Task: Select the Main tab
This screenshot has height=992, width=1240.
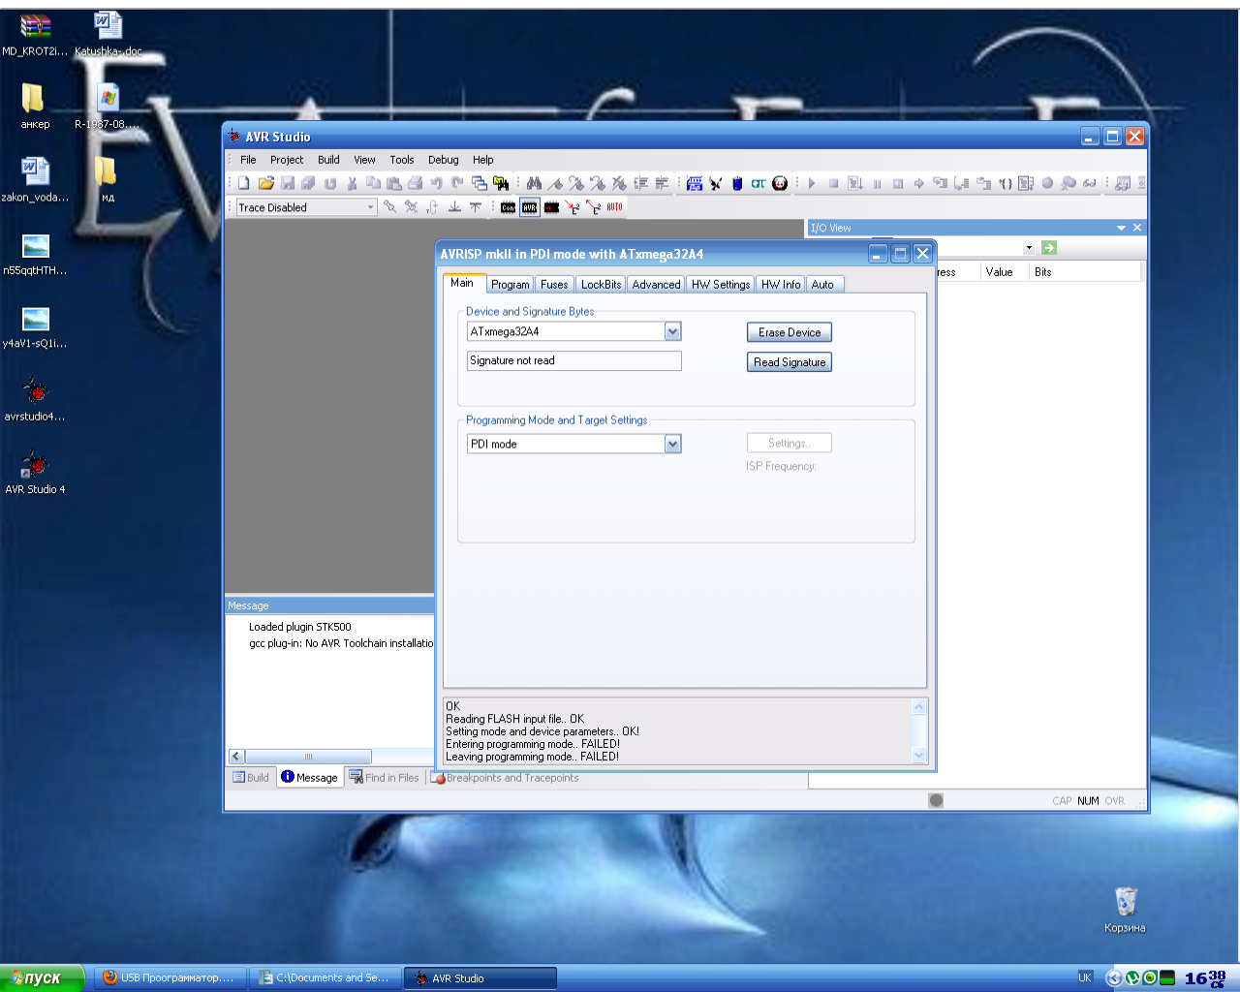Action: (462, 283)
